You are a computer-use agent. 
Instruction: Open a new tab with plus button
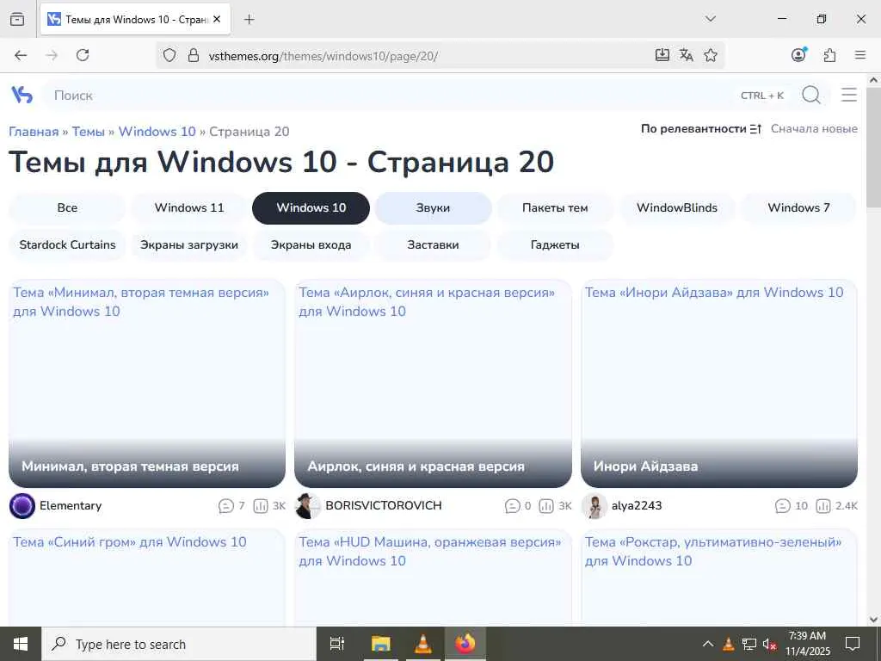[249, 19]
